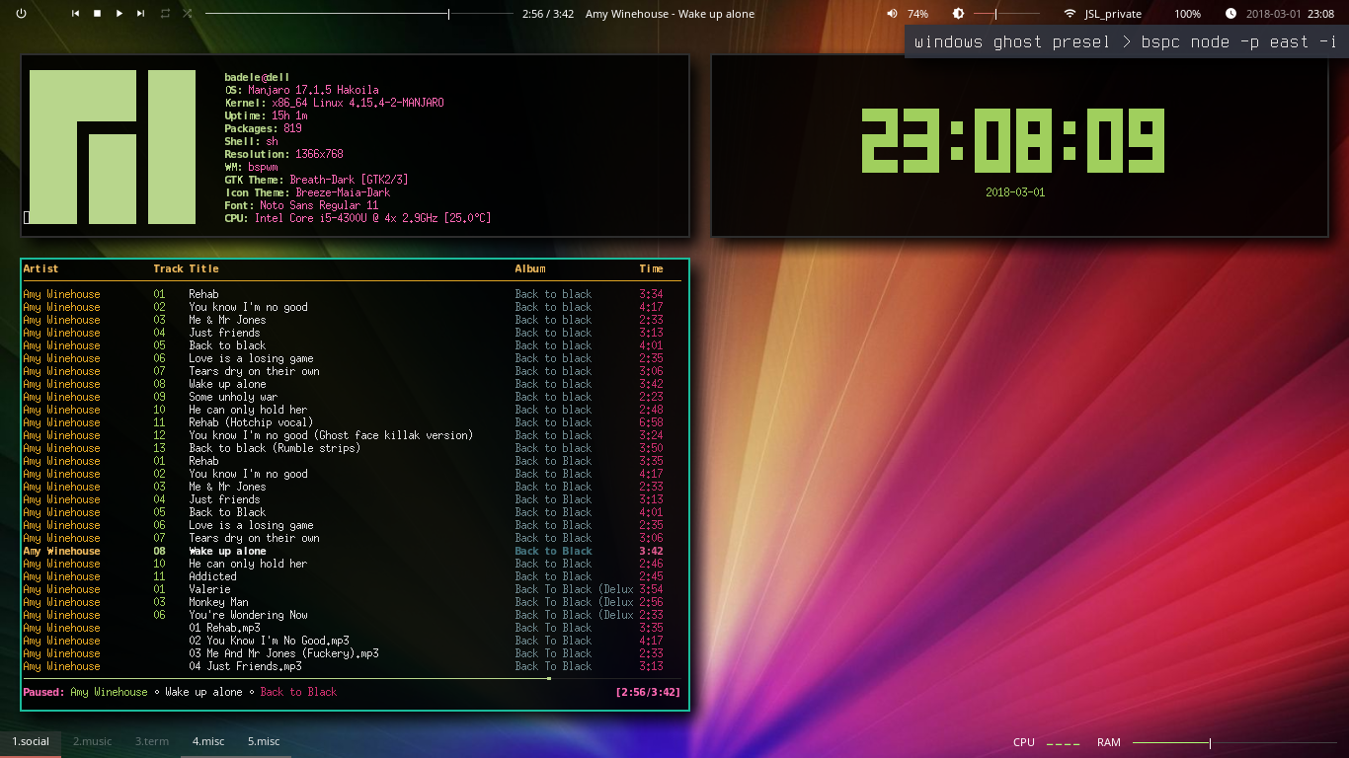This screenshot has width=1349, height=758.
Task: Click the volume speaker icon
Action: click(892, 14)
